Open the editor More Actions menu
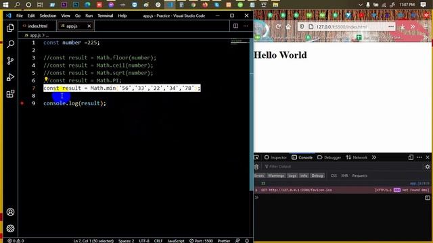The height and width of the screenshot is (243, 433). pos(246,26)
